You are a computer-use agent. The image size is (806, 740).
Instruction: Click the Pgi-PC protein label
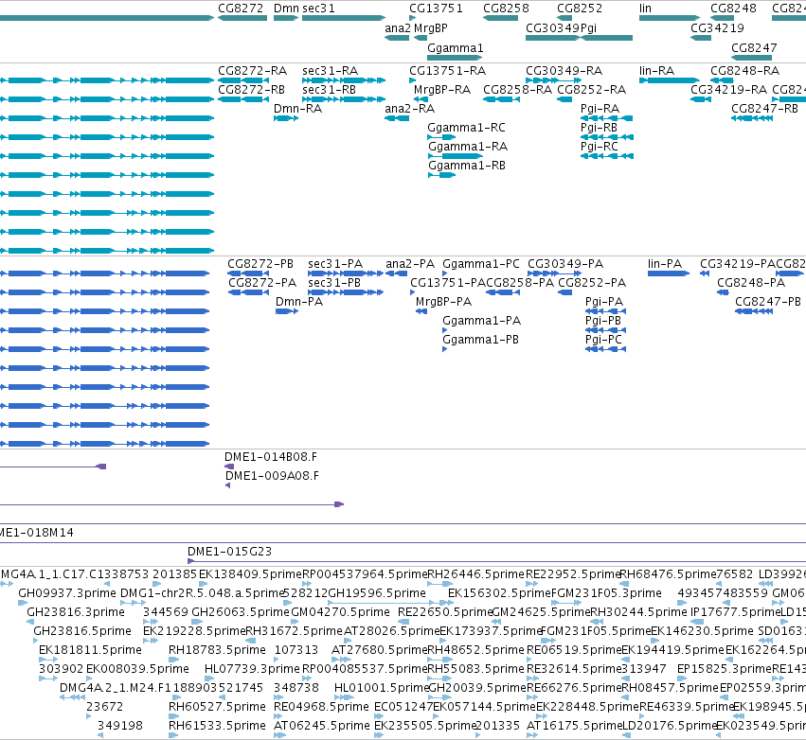603,340
